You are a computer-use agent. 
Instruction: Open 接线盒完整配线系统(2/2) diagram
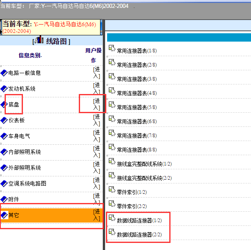click(x=144, y=178)
